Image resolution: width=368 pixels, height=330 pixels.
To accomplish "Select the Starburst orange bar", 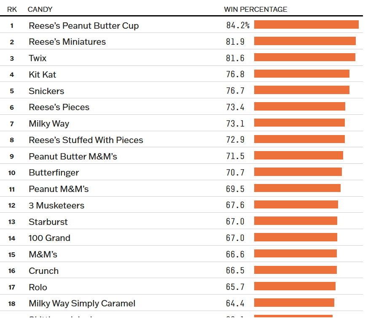I will (295, 221).
